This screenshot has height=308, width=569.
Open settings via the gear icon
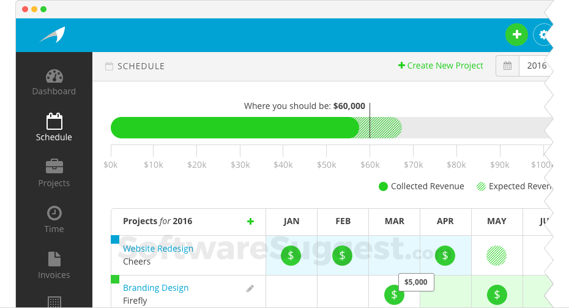tap(543, 35)
